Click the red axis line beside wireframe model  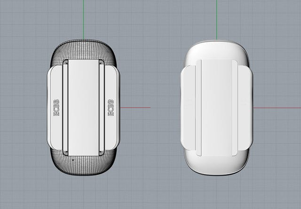136,108
